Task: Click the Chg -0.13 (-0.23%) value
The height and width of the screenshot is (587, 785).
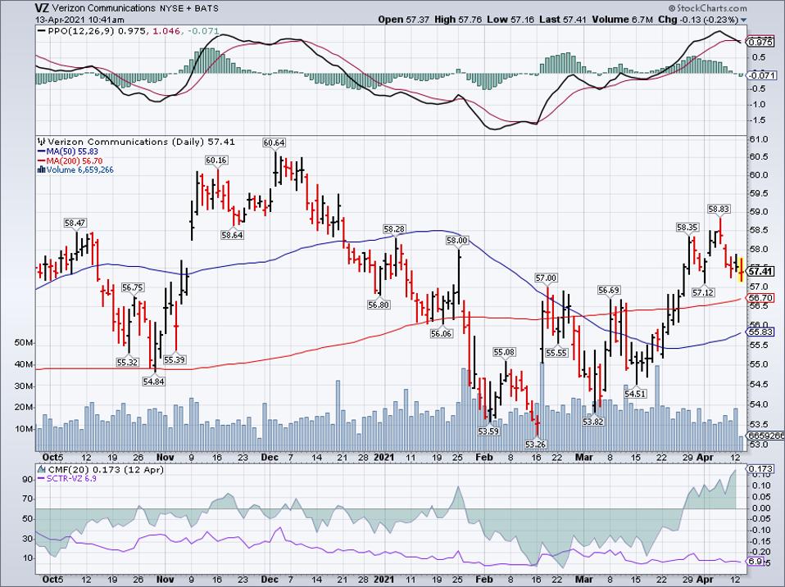Action: 698,20
